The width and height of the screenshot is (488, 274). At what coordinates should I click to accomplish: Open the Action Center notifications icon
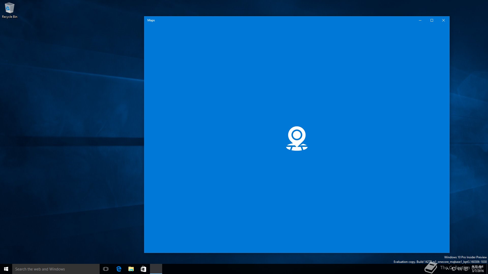[466, 269]
